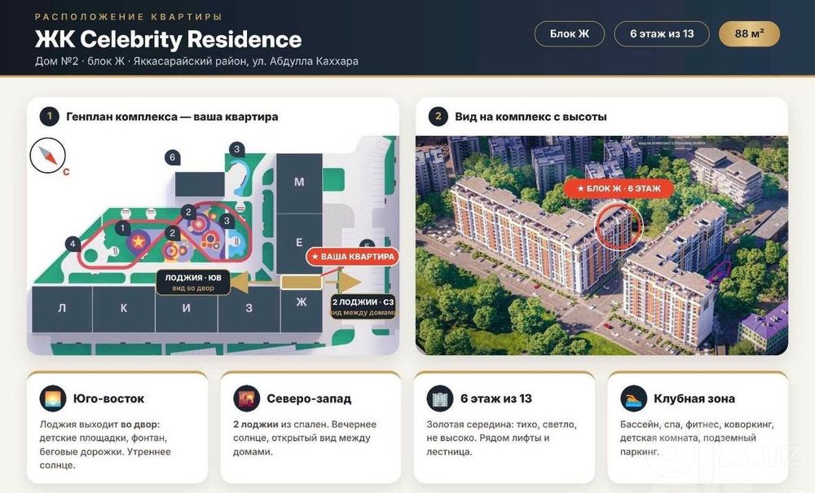Click the number 2 badge near Вид на комплекс
Viewport: 815px width, 493px height.
438,117
